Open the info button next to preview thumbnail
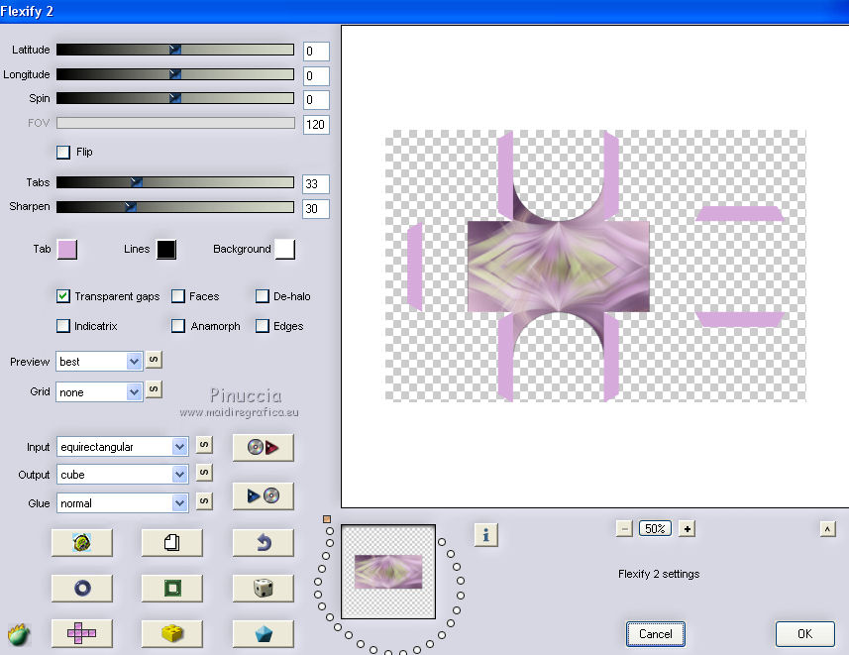The image size is (849, 655). pyautogui.click(x=485, y=535)
